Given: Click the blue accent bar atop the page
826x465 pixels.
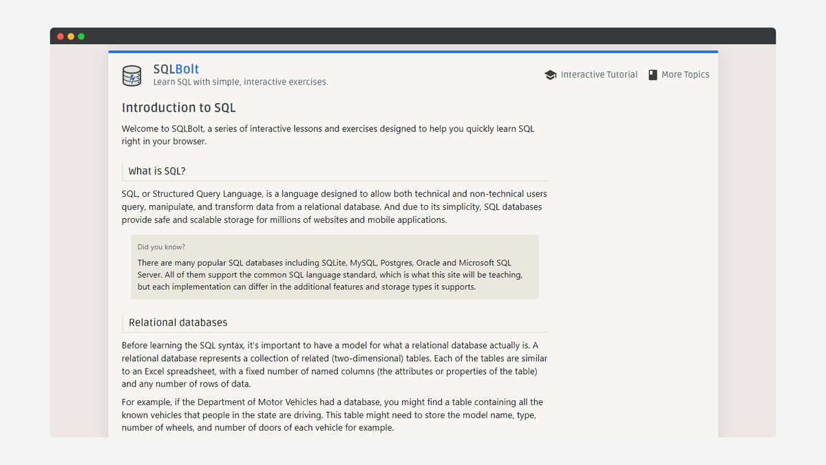Looking at the screenshot, I should [413, 51].
